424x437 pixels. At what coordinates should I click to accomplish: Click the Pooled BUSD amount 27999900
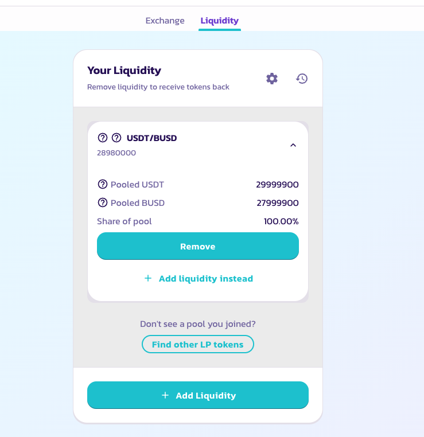point(278,203)
